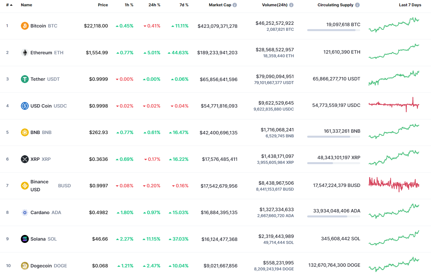
Task: Click the USD Coin logo
Action: [x=24, y=106]
